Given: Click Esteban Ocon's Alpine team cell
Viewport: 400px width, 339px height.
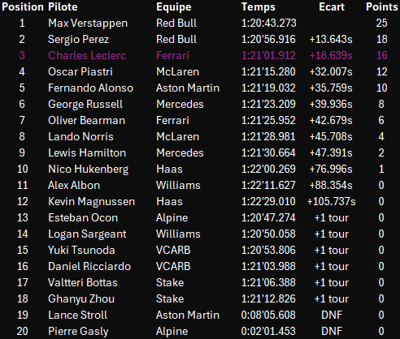Looking at the screenshot, I should [172, 218].
